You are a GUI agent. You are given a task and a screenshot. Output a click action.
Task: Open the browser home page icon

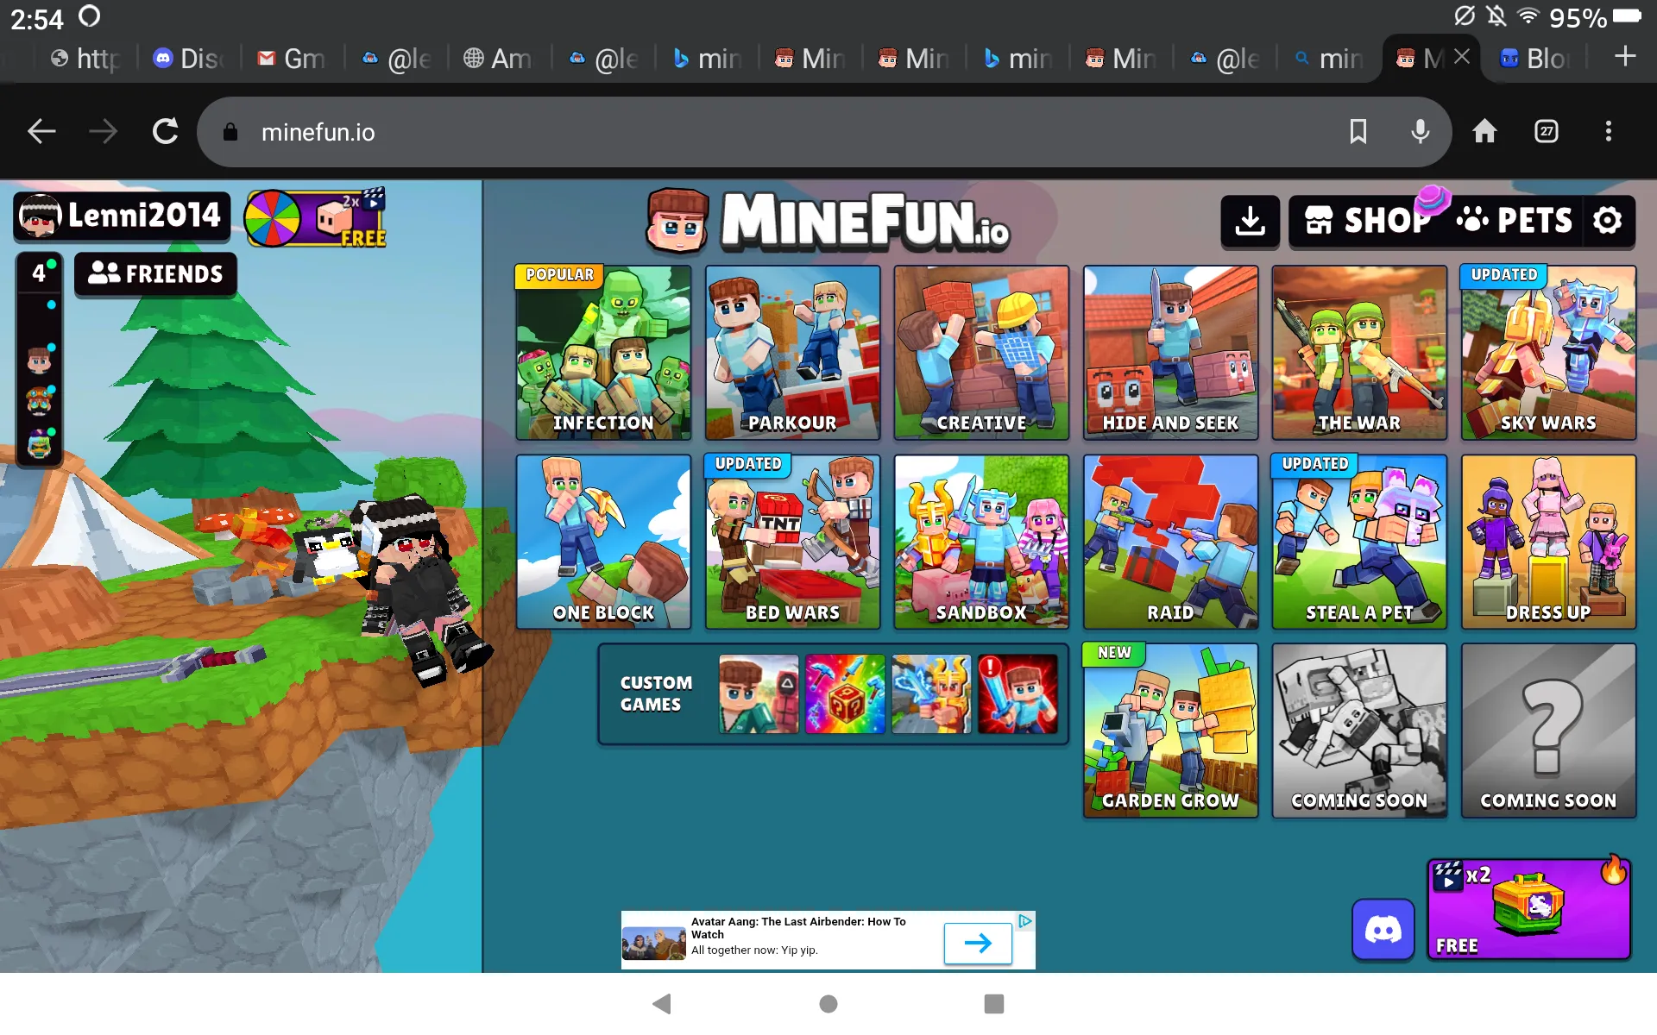[x=1484, y=132]
